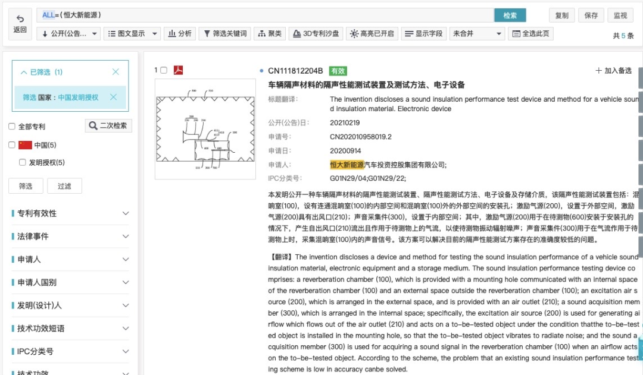Open the 公开(公告... sort dropdown
643x375 pixels.
[x=69, y=33]
